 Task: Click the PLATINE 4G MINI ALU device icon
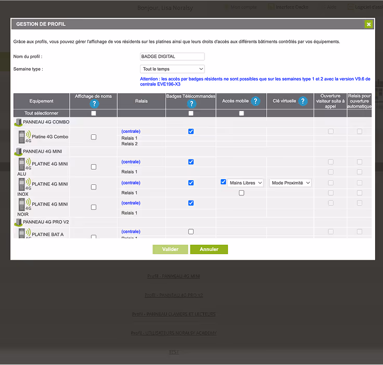point(24,164)
